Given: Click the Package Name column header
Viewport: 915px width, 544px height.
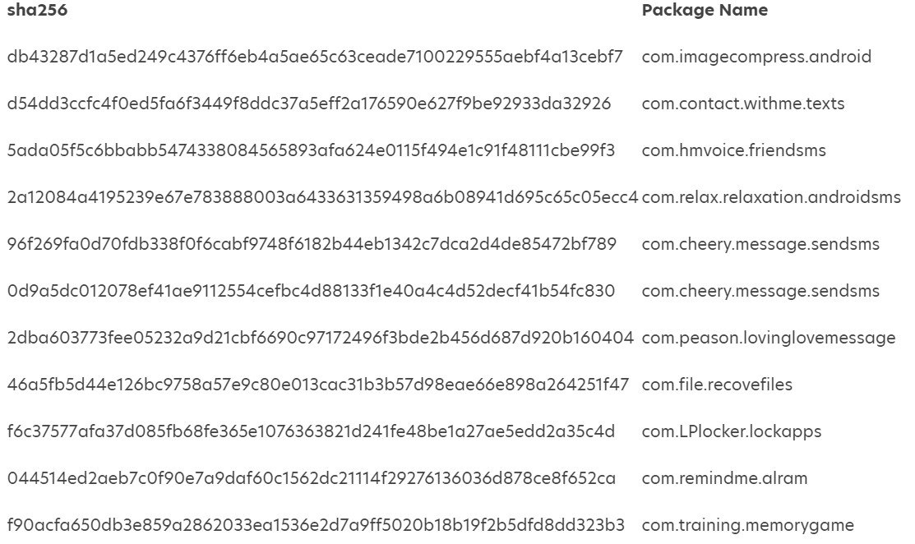Looking at the screenshot, I should pyautogui.click(x=705, y=11).
